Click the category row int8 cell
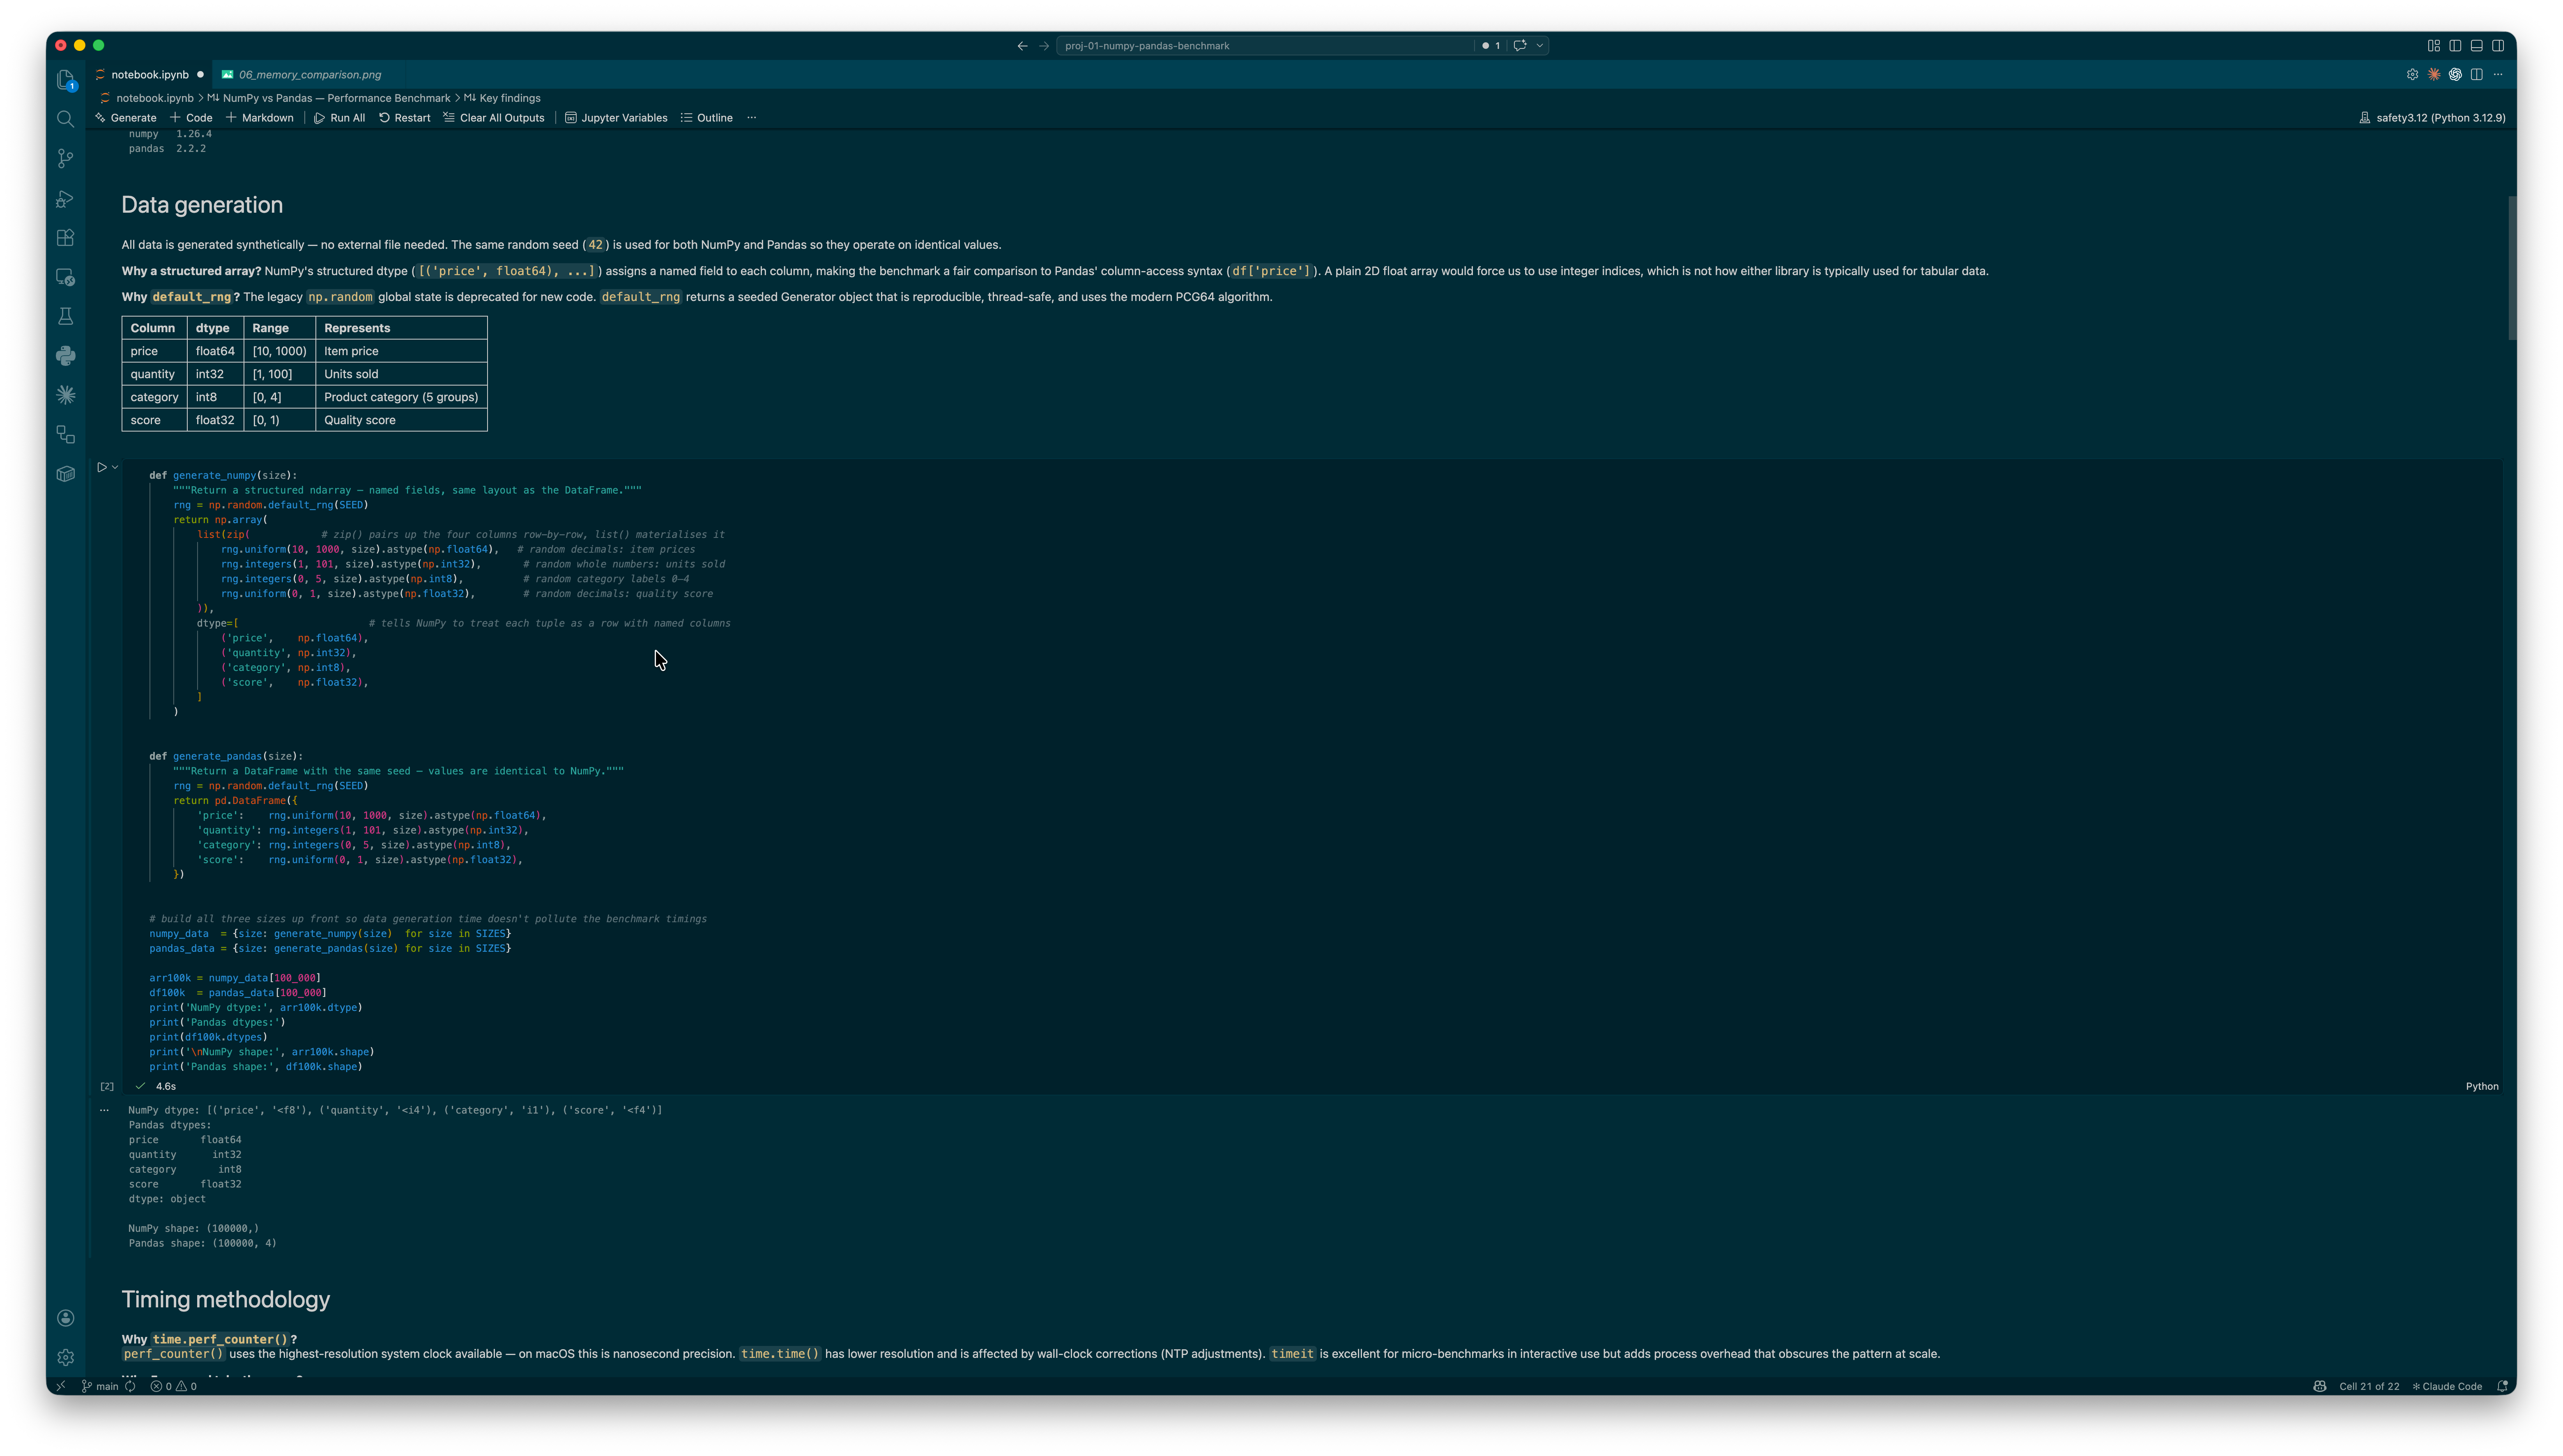This screenshot has height=1456, width=2563. [x=215, y=397]
